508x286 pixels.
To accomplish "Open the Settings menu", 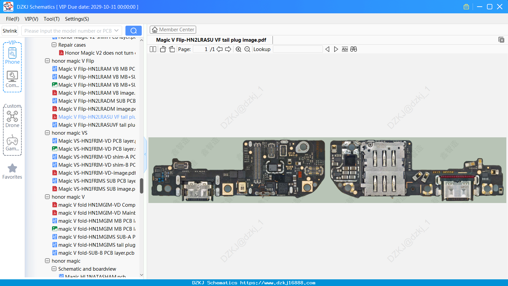I will (77, 19).
